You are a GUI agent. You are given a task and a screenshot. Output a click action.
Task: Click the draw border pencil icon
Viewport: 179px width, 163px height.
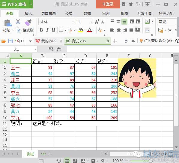(x=70, y=30)
